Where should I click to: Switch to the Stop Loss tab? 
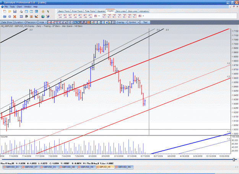(132, 11)
